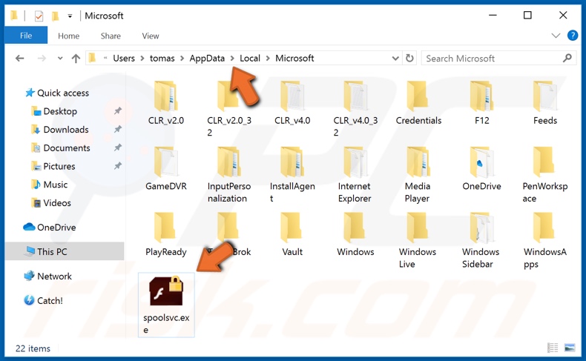Click Properties quick access toolbar icon
This screenshot has width=586, height=361.
pyautogui.click(x=39, y=16)
